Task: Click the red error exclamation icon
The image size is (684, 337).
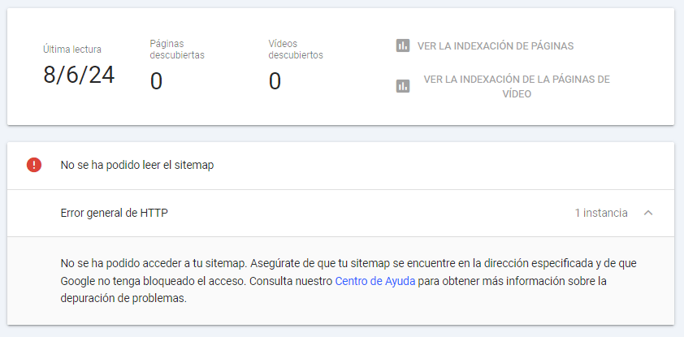Action: click(x=34, y=165)
